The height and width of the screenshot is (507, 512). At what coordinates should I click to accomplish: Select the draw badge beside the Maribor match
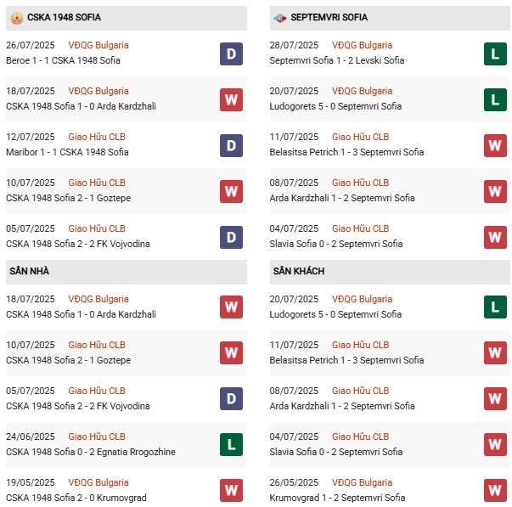pos(231,145)
